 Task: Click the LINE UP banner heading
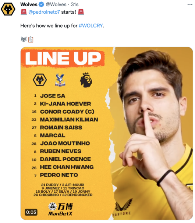[63, 58]
